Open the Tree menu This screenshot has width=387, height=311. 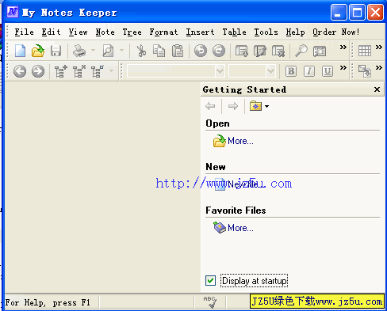click(132, 32)
